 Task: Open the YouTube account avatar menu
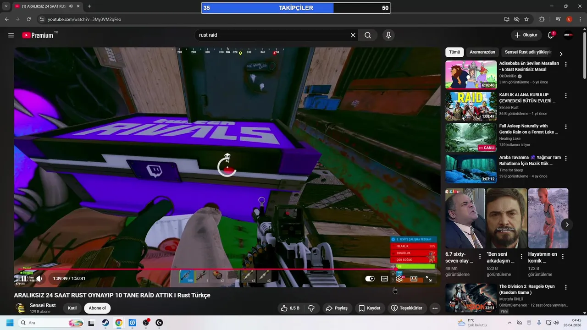[x=569, y=35]
